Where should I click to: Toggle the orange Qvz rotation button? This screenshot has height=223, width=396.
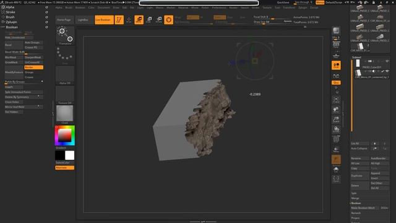[336, 82]
